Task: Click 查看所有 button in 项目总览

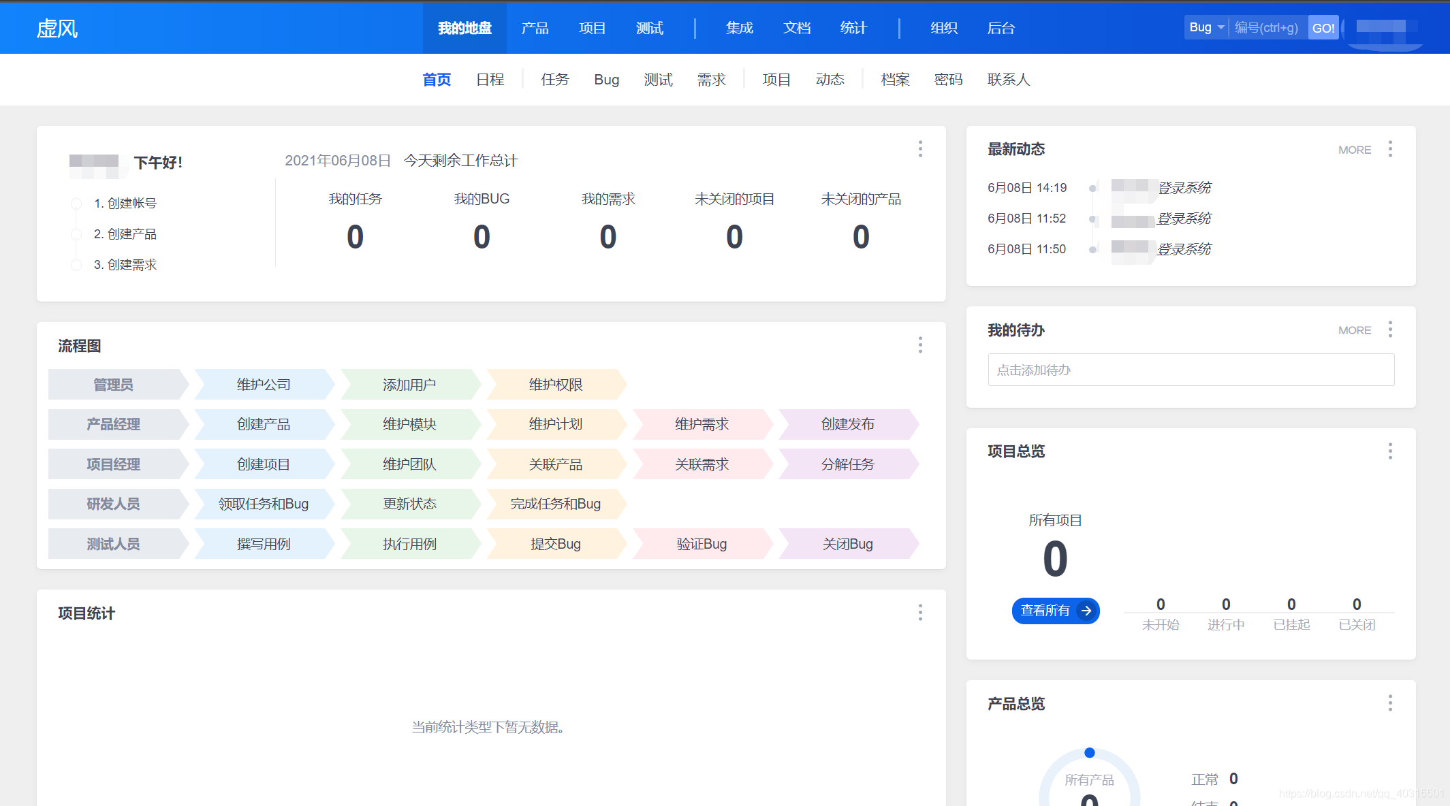Action: (1056, 611)
